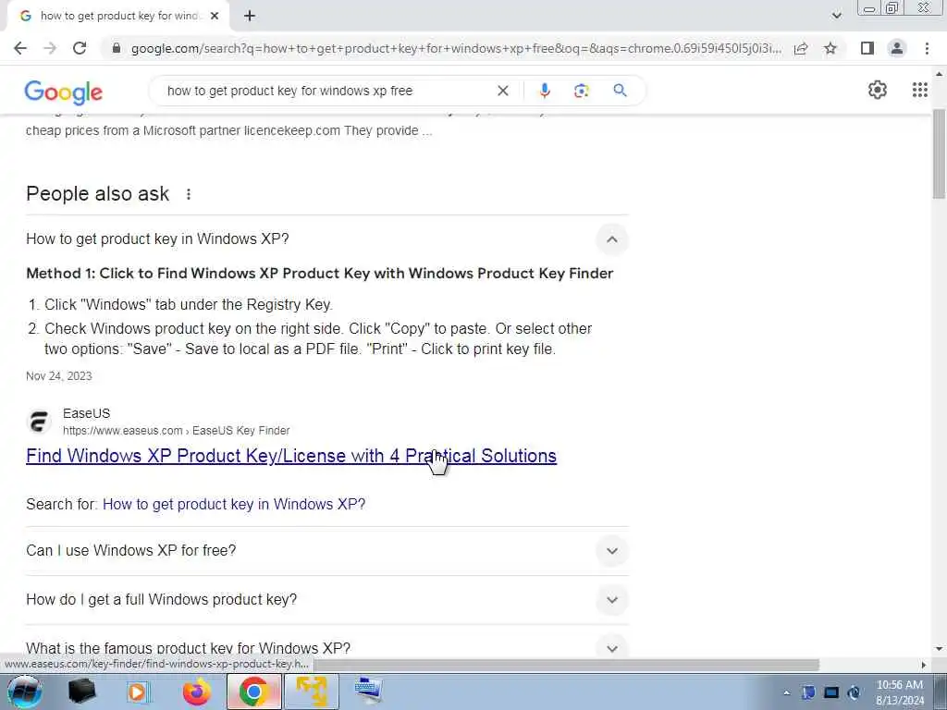Search by image with Google Lens
Image resolution: width=947 pixels, height=710 pixels.
(581, 91)
